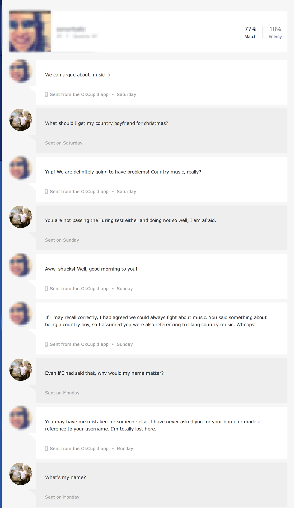294x508 pixels.
Task: Click the avatar beside "why would my name matter?"
Action: pos(21,370)
